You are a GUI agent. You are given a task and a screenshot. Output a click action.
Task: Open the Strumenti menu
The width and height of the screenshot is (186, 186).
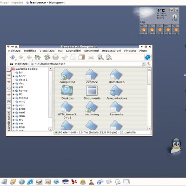92,51
